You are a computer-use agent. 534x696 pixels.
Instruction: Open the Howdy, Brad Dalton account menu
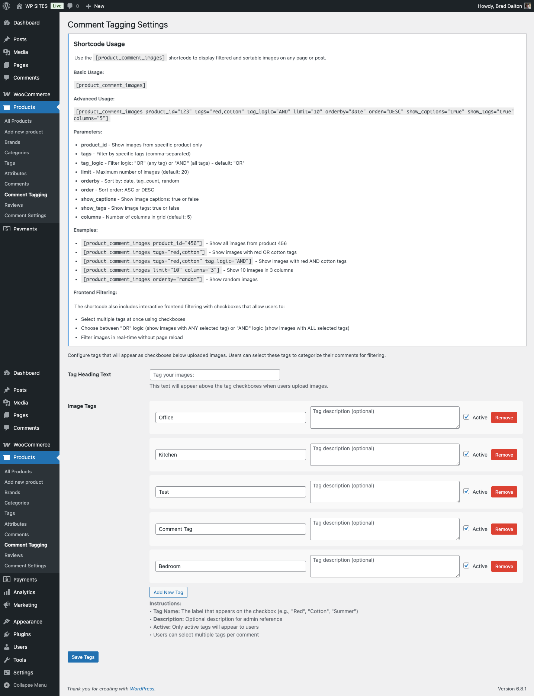pos(500,6)
